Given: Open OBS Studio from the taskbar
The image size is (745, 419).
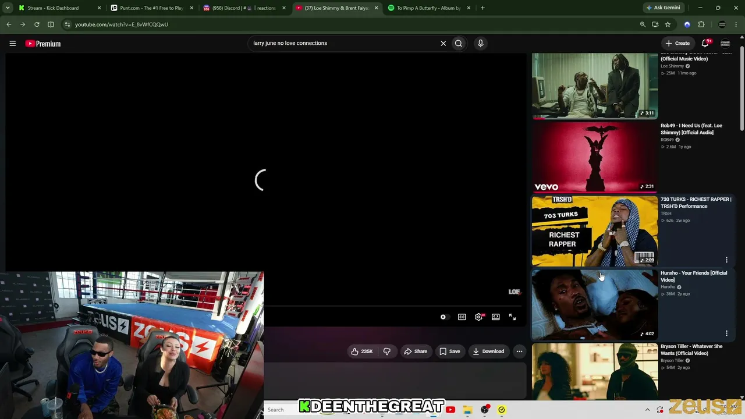Looking at the screenshot, I should click(485, 410).
